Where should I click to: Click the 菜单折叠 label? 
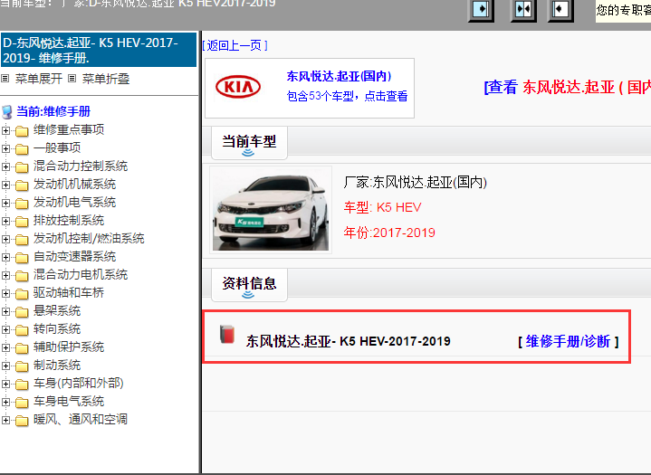[106, 79]
